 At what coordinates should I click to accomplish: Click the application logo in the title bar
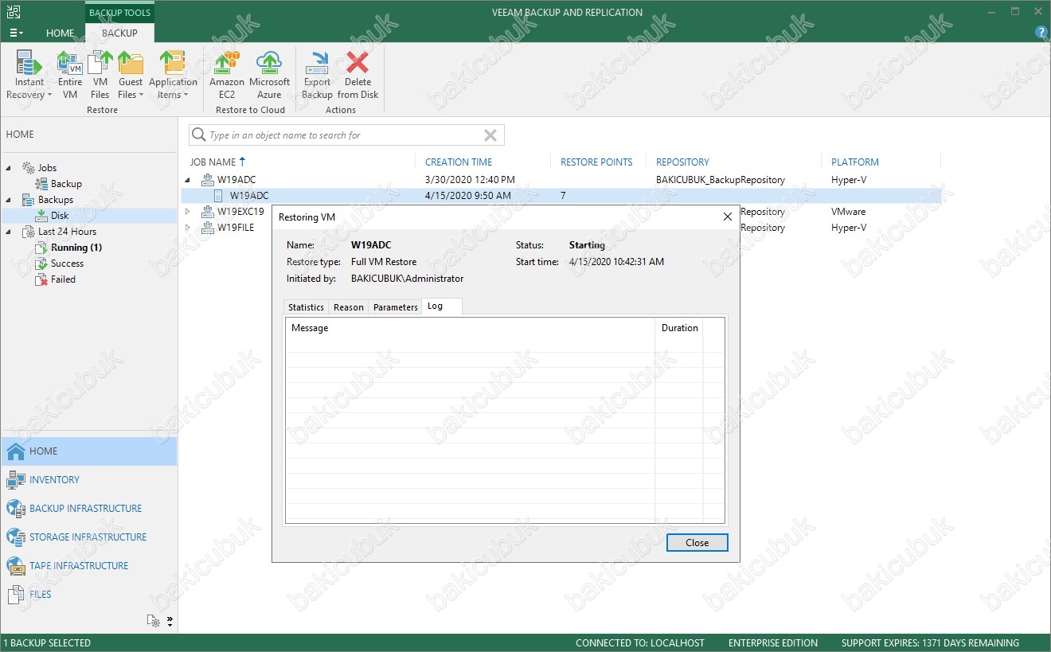[x=13, y=11]
